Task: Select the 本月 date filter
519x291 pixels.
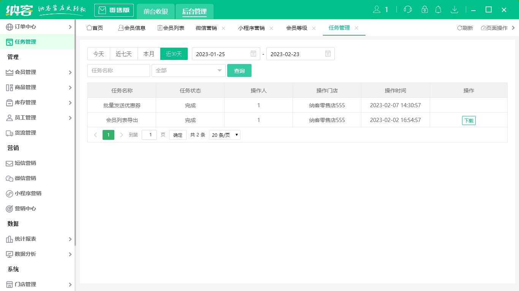Action: tap(149, 54)
